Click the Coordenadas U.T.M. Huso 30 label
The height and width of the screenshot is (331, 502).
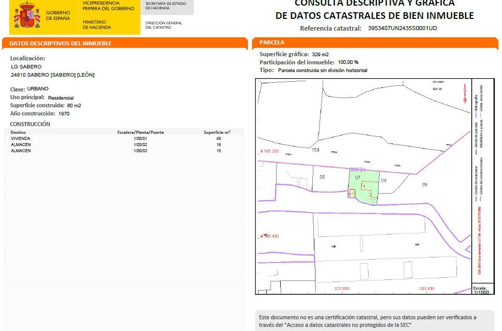[480, 241]
